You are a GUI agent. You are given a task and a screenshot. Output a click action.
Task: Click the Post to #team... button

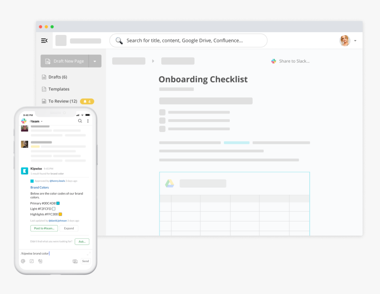(x=44, y=228)
